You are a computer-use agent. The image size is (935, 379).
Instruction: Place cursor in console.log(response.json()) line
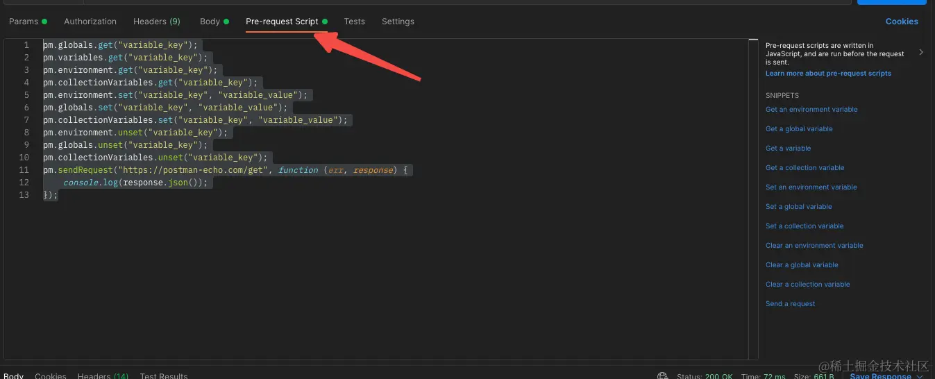[x=135, y=183]
